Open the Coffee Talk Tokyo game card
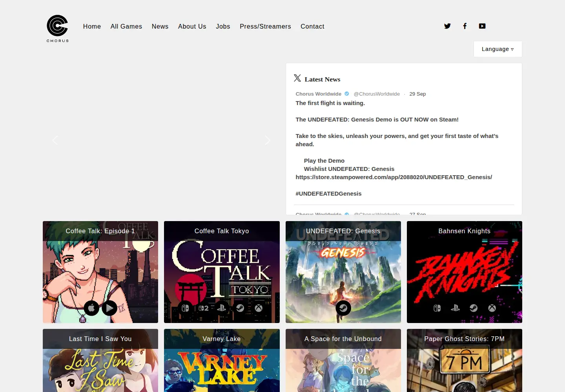The height and width of the screenshot is (392, 565). [x=222, y=272]
